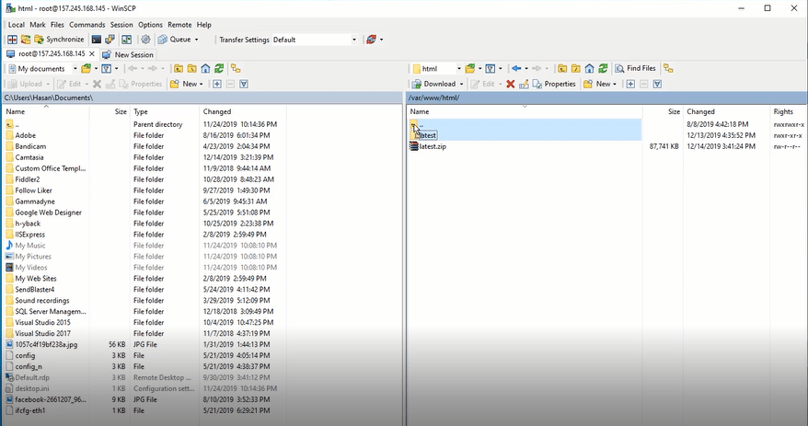This screenshot has height=426, width=808.
Task: Click remote panel New button
Action: [x=598, y=84]
